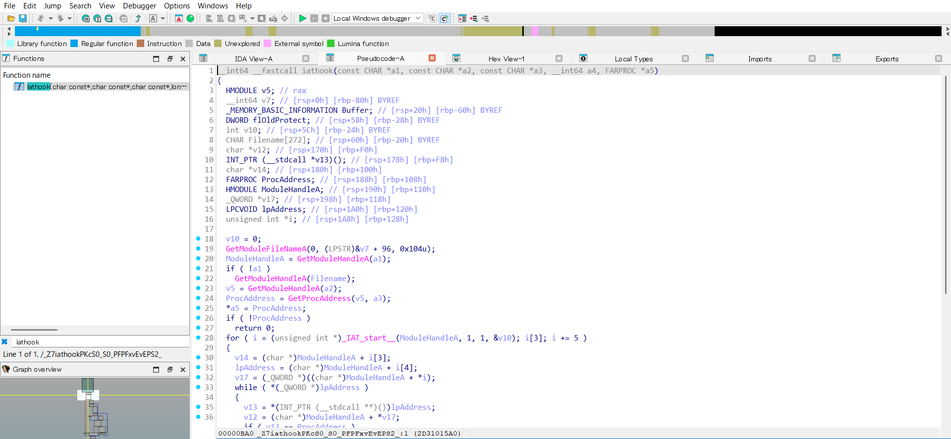Click the Regular function blue legend swatch
The image size is (951, 439).
(x=74, y=44)
